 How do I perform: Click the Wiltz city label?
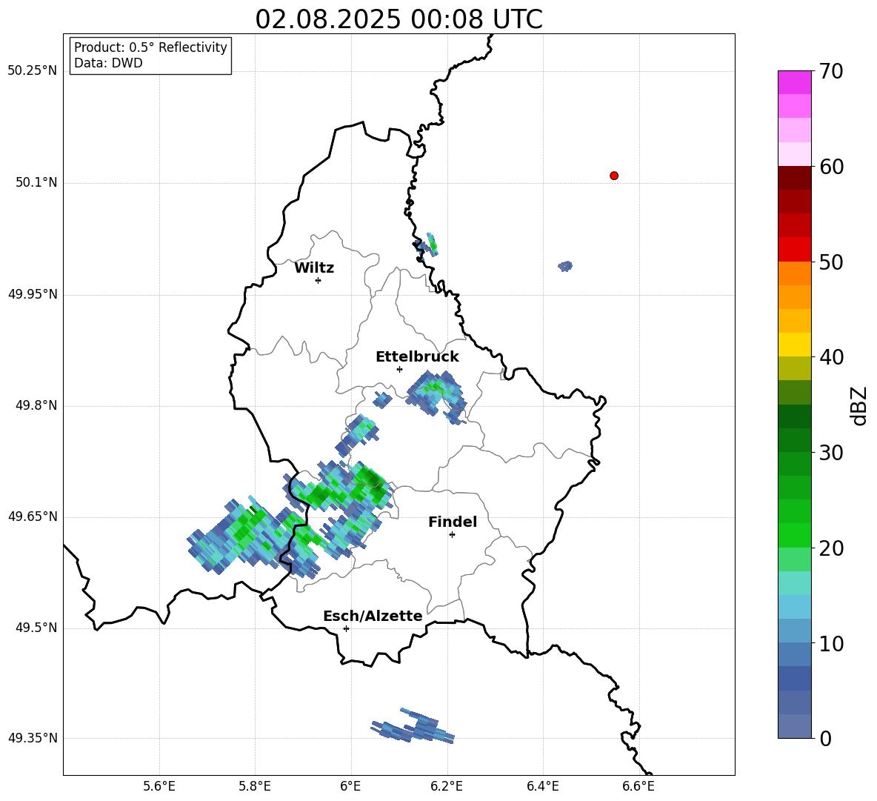314,268
